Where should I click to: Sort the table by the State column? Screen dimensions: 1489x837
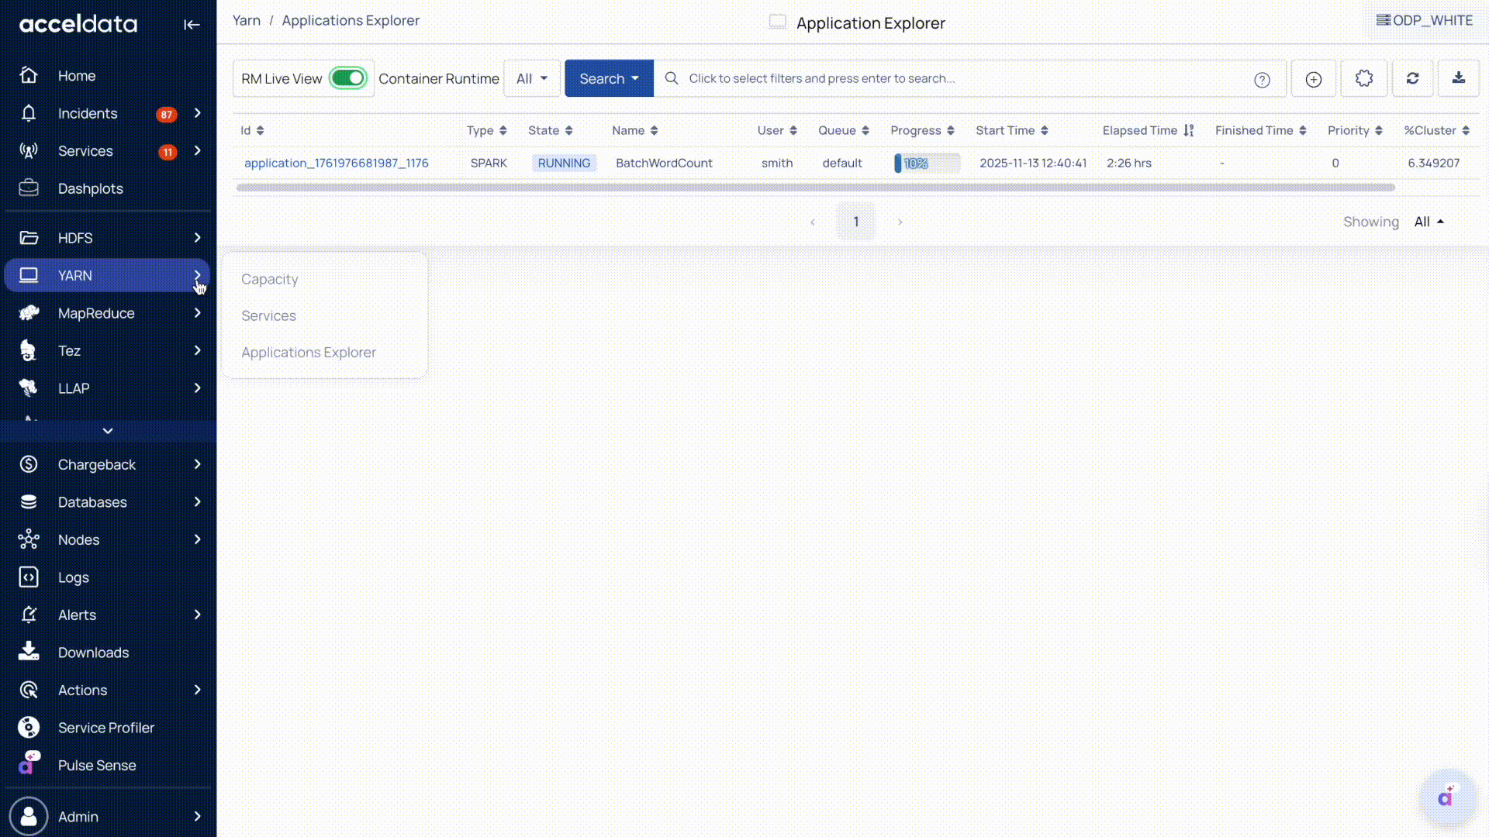click(550, 130)
